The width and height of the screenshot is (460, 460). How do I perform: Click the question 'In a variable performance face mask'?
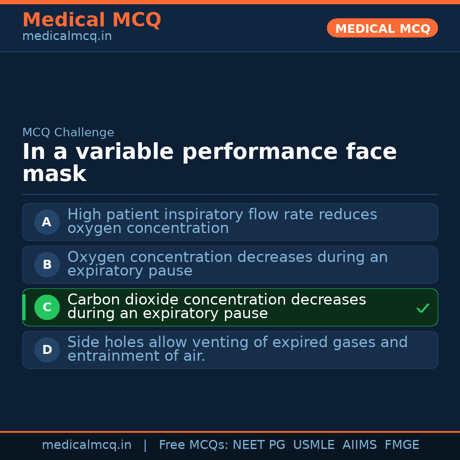click(x=209, y=163)
